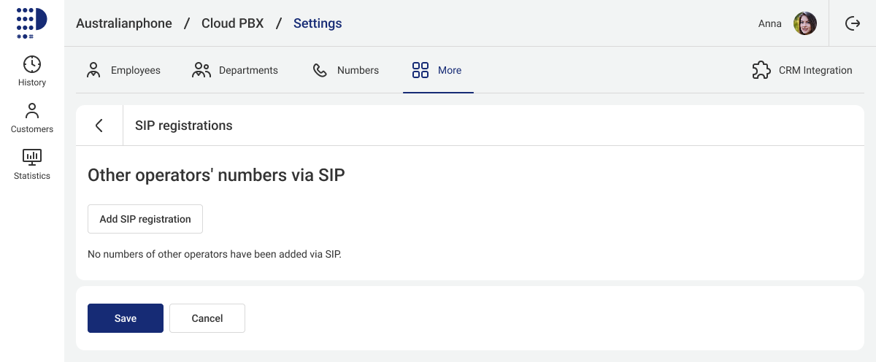876x362 pixels.
Task: Open the Statistics chart icon
Action: coord(32,156)
